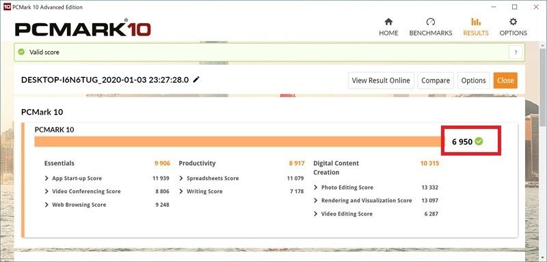This screenshot has width=547, height=262.
Task: Open the Options gear icon
Action: pyautogui.click(x=513, y=22)
